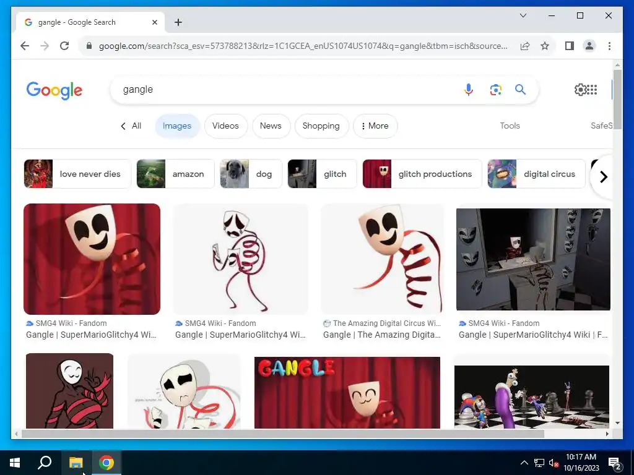634x475 pixels.
Task: Open the network status tray icon
Action: (539, 463)
